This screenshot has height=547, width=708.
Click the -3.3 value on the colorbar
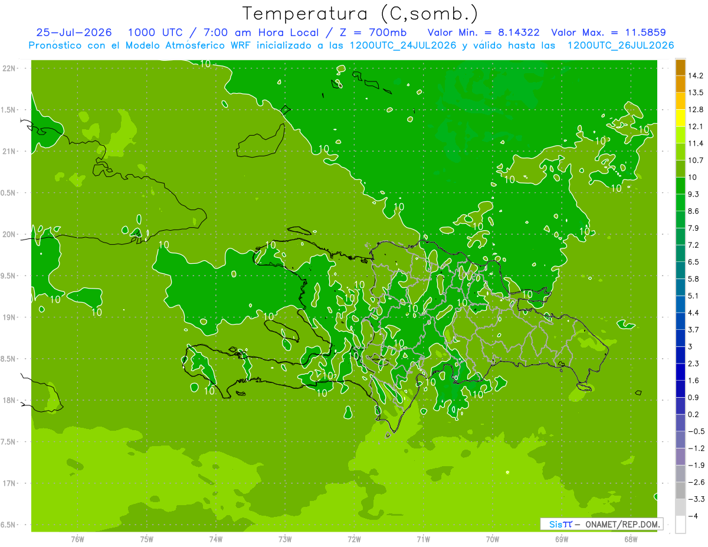(x=696, y=499)
